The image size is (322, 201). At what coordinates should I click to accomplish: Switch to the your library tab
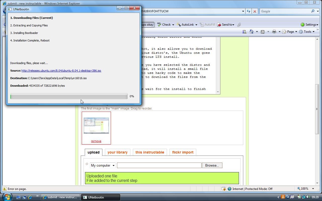pos(117,152)
